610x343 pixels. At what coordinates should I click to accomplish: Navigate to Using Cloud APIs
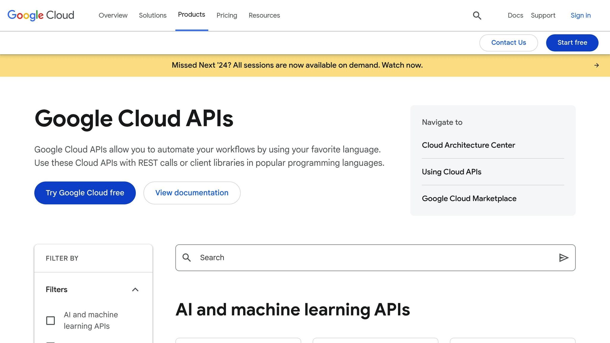[452, 172]
